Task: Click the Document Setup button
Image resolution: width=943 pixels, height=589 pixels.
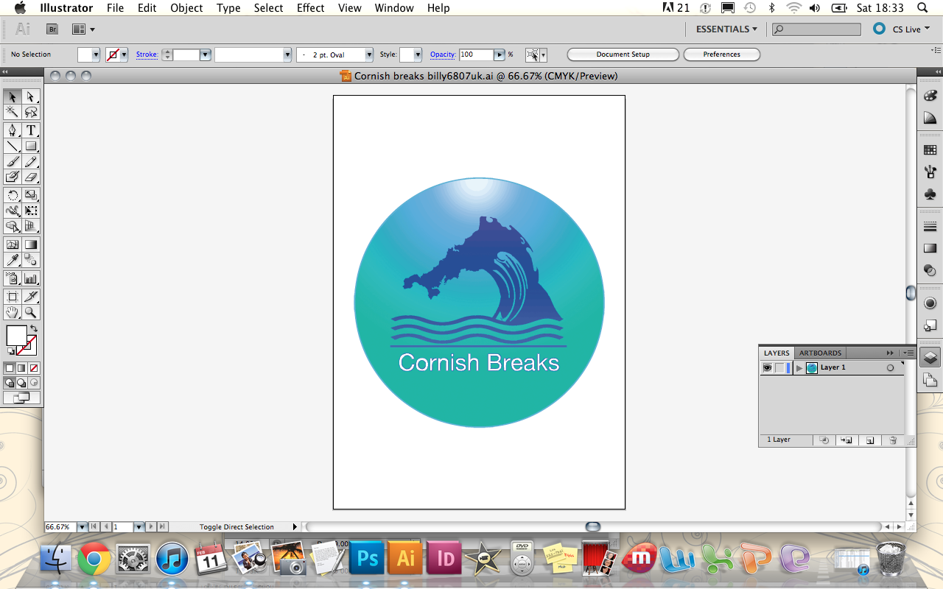Action: [623, 54]
